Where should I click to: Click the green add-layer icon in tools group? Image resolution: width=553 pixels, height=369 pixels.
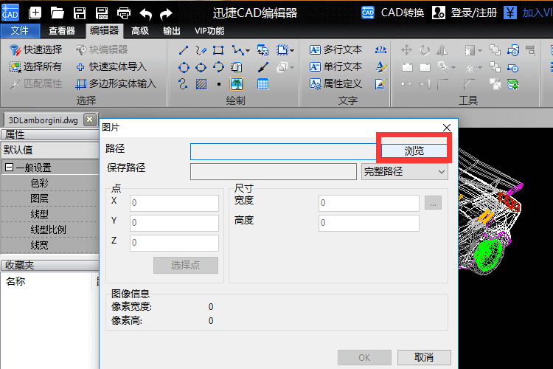tap(513, 84)
